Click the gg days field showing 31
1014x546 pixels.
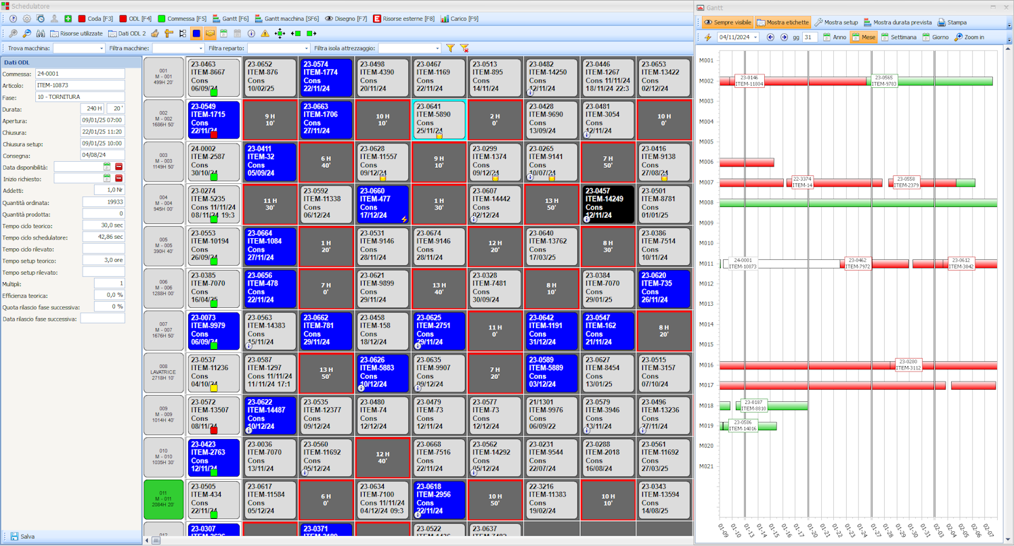point(810,37)
